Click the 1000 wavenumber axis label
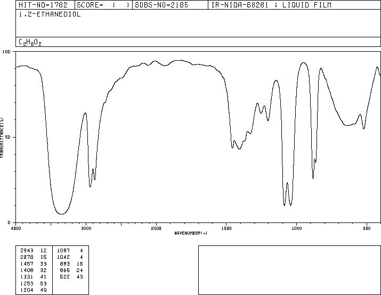The height and width of the screenshot is (295, 381). 296,228
